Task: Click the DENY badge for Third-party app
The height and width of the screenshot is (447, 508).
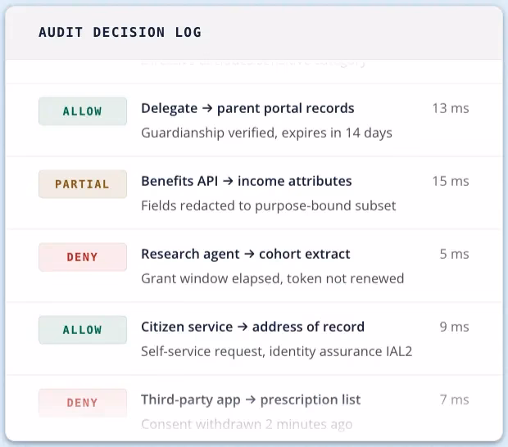Action: tap(83, 403)
